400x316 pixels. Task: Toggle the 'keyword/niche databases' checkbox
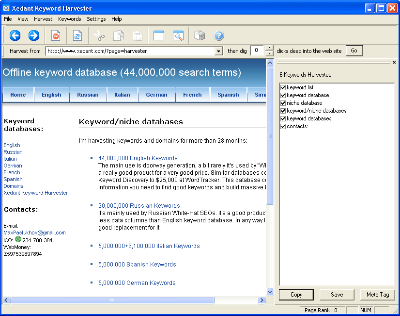[283, 111]
